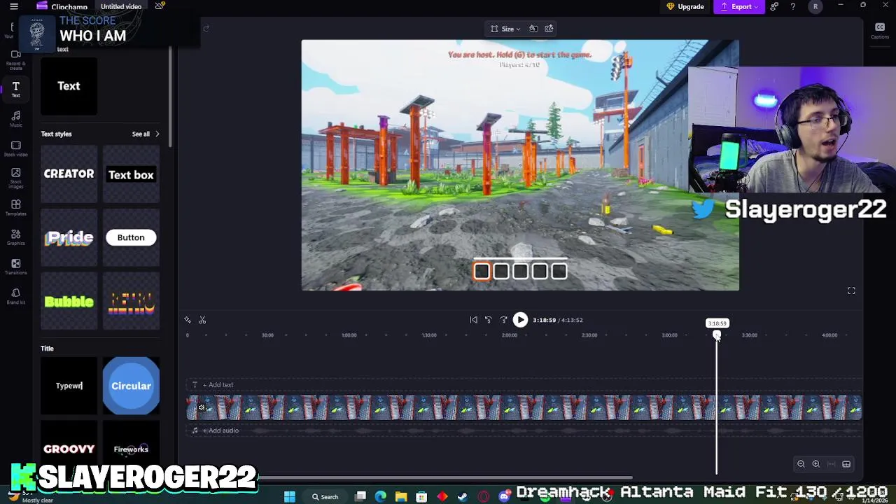The image size is (896, 504).
Task: Click Add audio on the timeline
Action: 220,430
